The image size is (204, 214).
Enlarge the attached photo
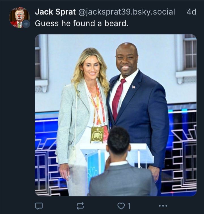click(x=116, y=115)
